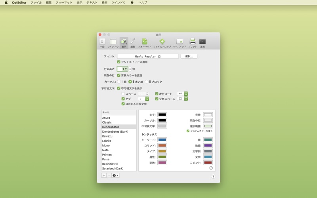Open the 数値 color swatch
The width and height of the screenshot is (317, 198).
point(208,145)
